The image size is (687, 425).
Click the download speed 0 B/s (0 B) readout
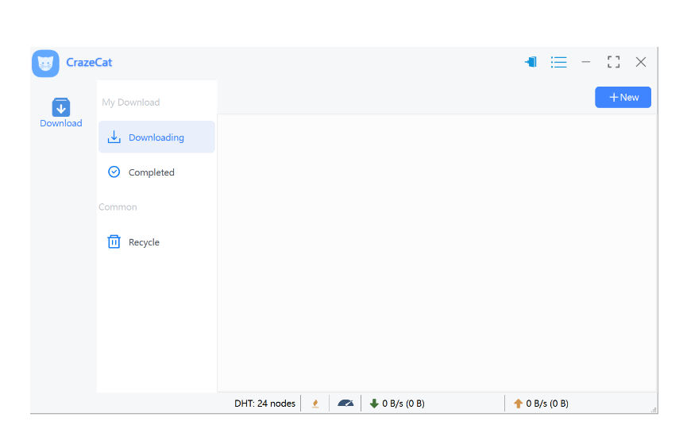coord(403,404)
